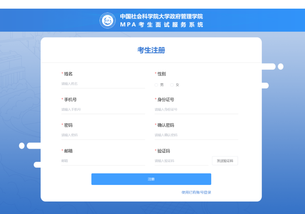Click the MPA circular logo emblem
This screenshot has height=214, width=305.
[x=108, y=20]
